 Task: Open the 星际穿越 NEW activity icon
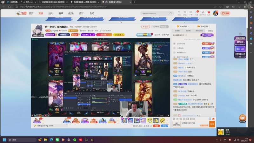coord(67,120)
